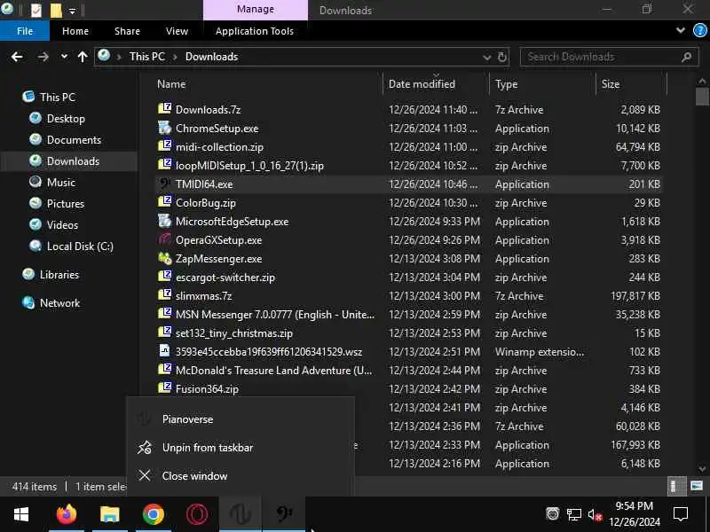Open muted volume tray icon
This screenshot has height=532, width=710.
point(595,514)
